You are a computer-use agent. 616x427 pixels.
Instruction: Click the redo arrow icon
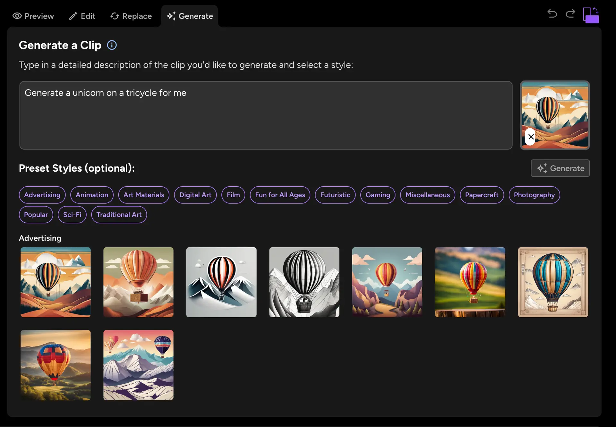570,13
